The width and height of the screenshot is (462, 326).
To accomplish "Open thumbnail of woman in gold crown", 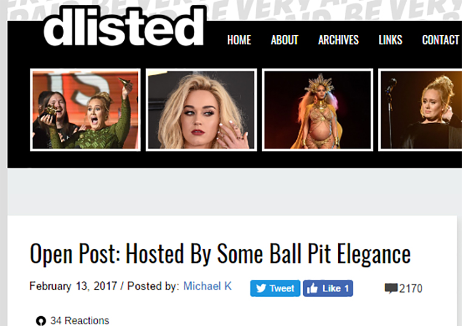I will tap(318, 110).
